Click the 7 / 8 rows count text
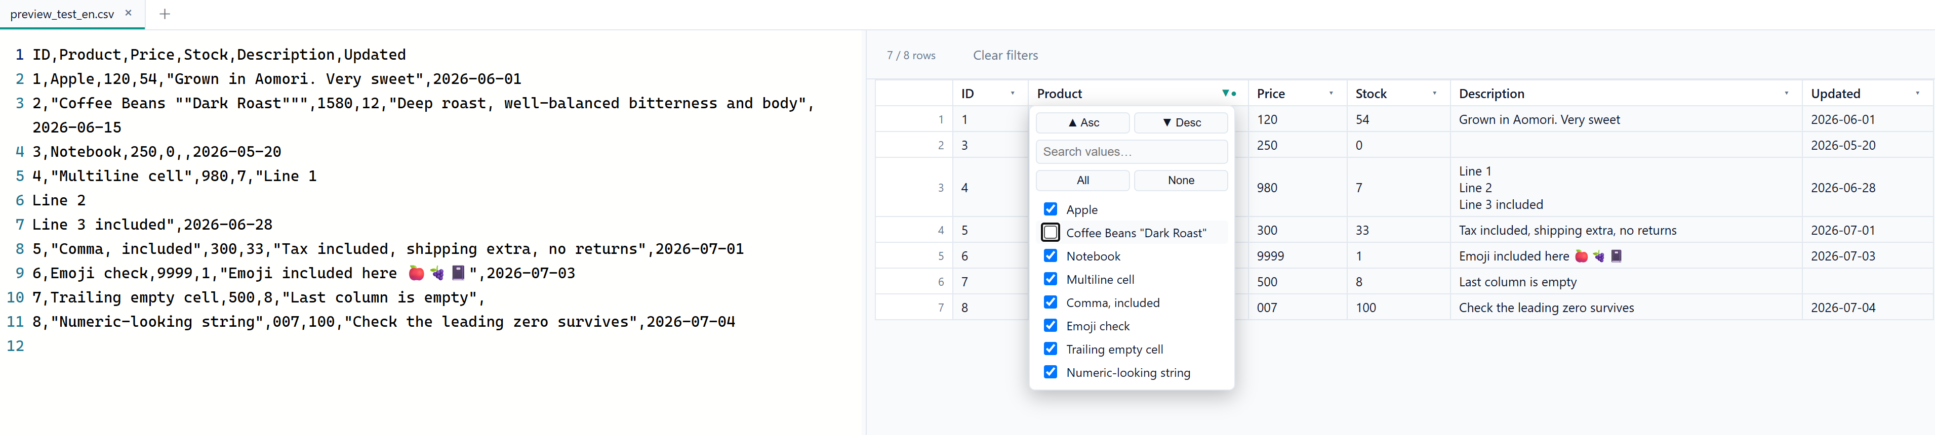The width and height of the screenshot is (1935, 435). pyautogui.click(x=910, y=56)
